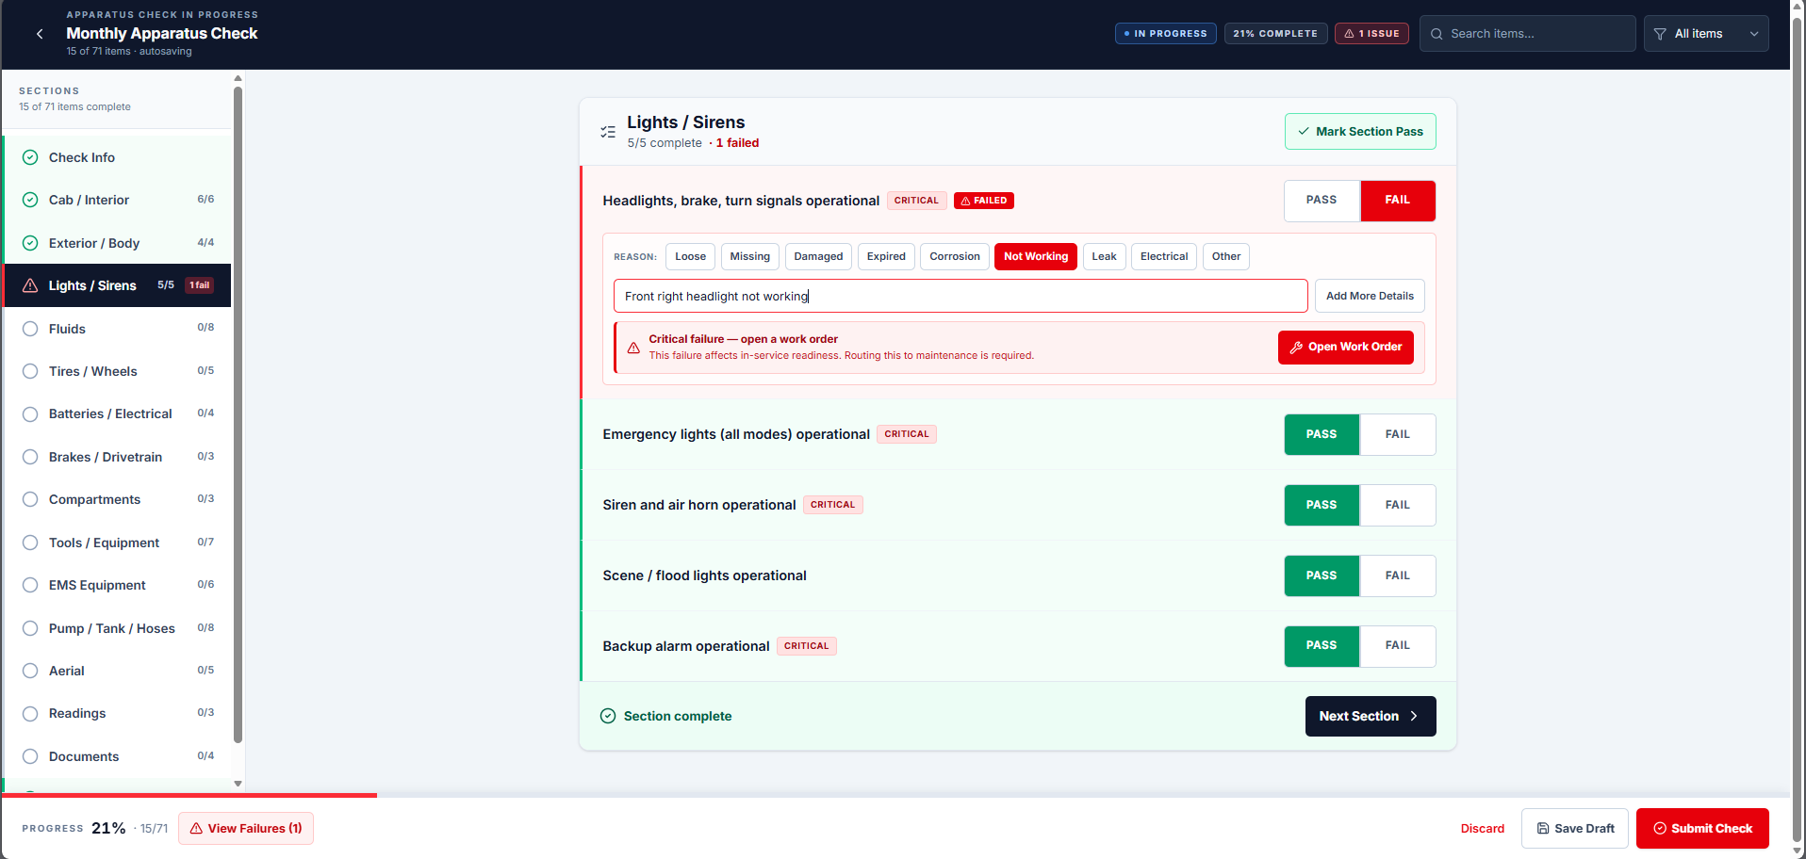
Task: Click the Discard link
Action: [1483, 829]
